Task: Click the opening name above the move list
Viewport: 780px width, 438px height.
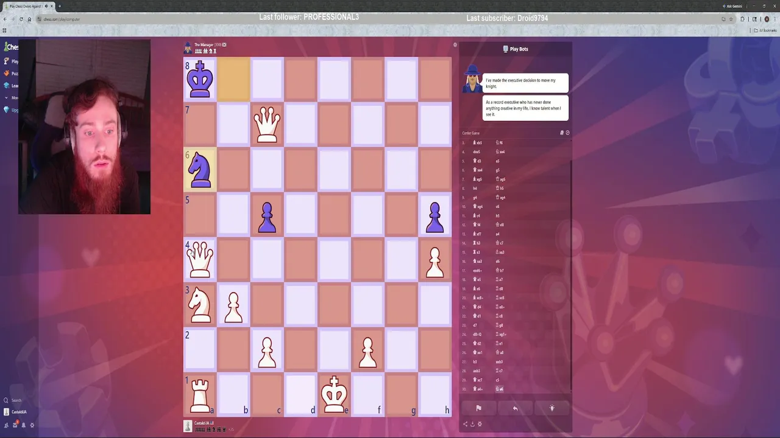Action: [471, 133]
